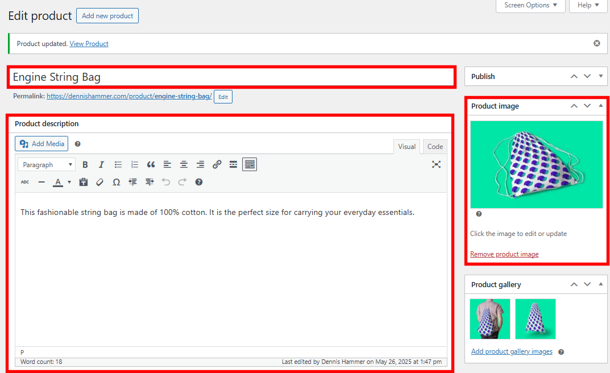The width and height of the screenshot is (610, 373).
Task: Collapse the Publish panel
Action: click(x=600, y=76)
